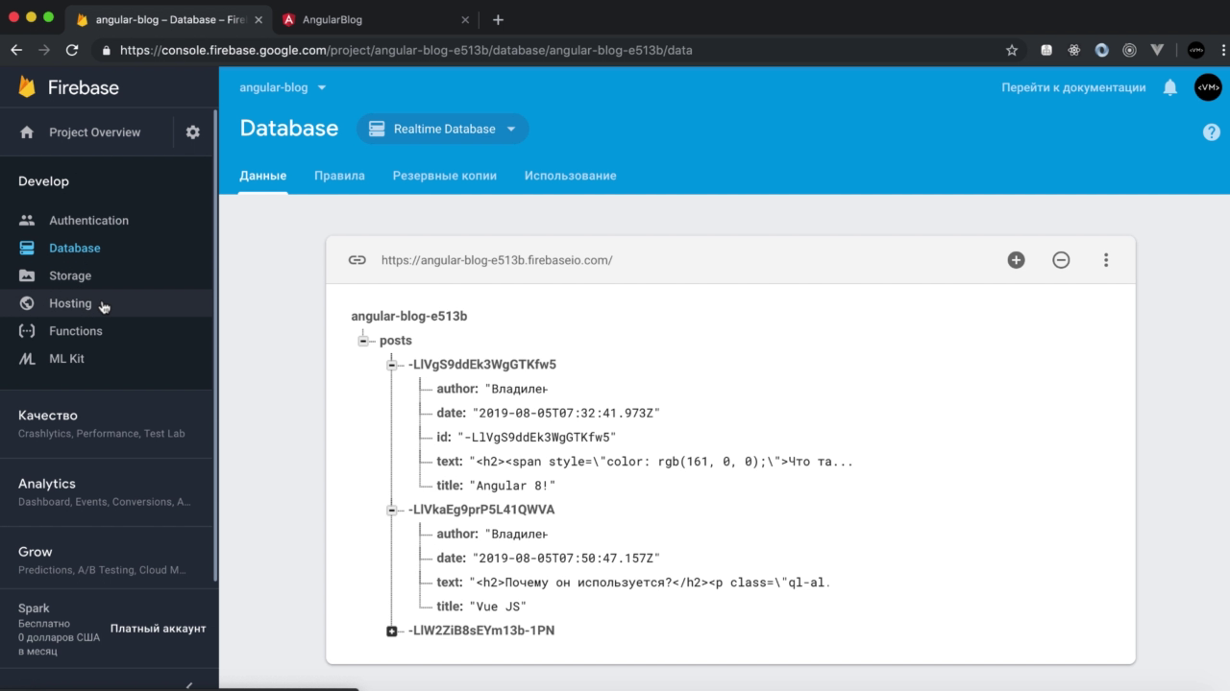Open the help question mark icon
1230x691 pixels.
[1211, 132]
